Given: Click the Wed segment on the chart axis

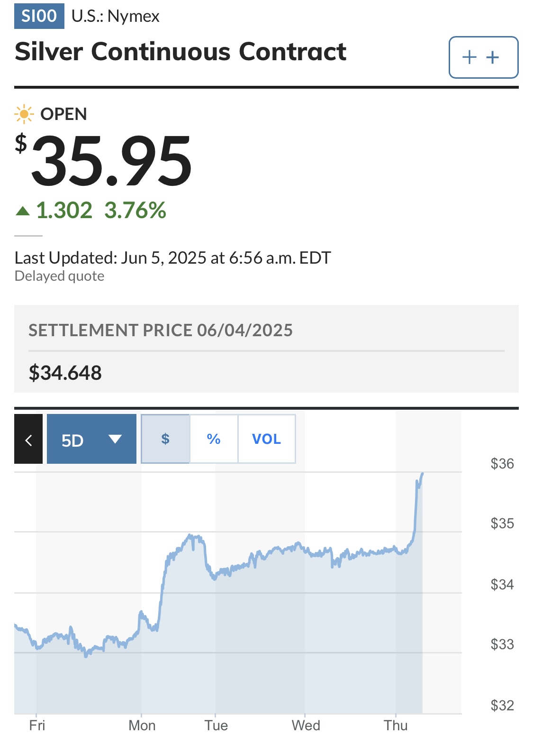Looking at the screenshot, I should 306,726.
